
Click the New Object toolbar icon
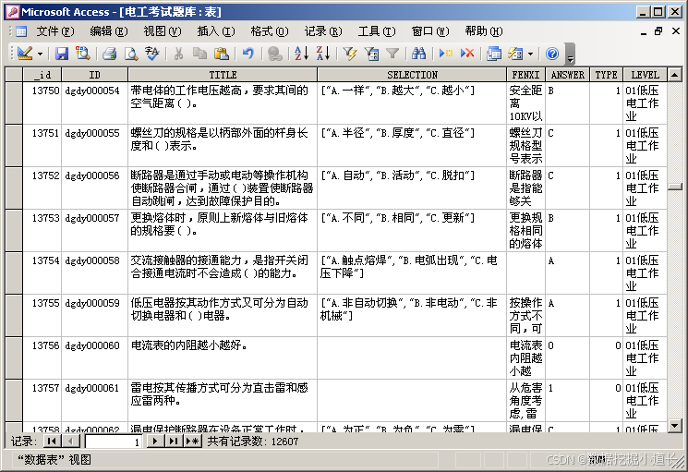[515, 54]
